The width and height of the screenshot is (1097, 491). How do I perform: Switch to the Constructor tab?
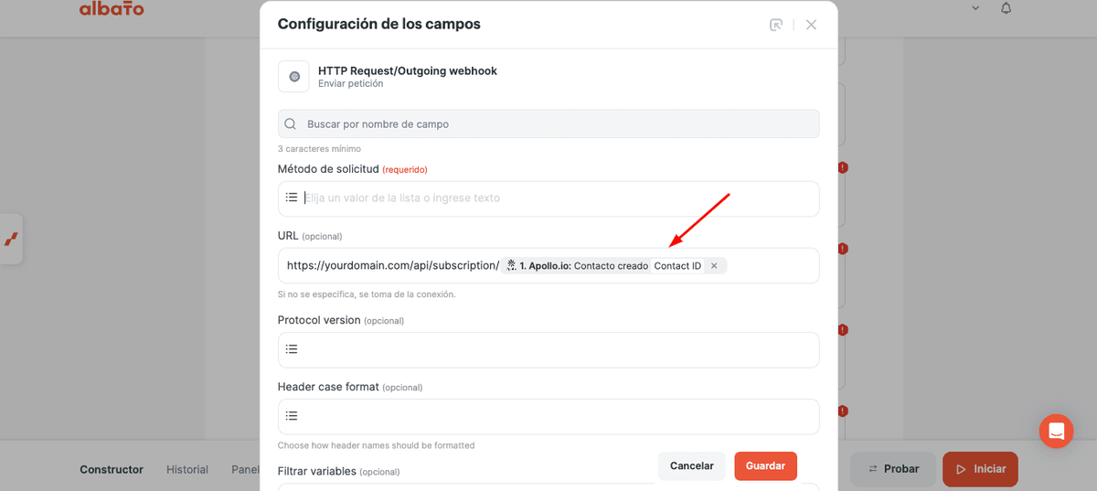[x=112, y=469]
